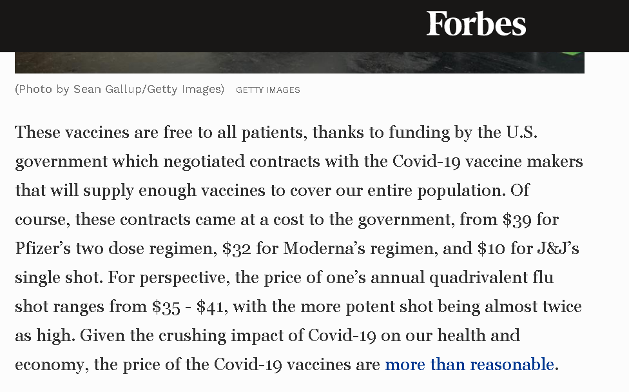Click the small GETTY IMAGES credit label
629x392 pixels.
[x=268, y=90]
